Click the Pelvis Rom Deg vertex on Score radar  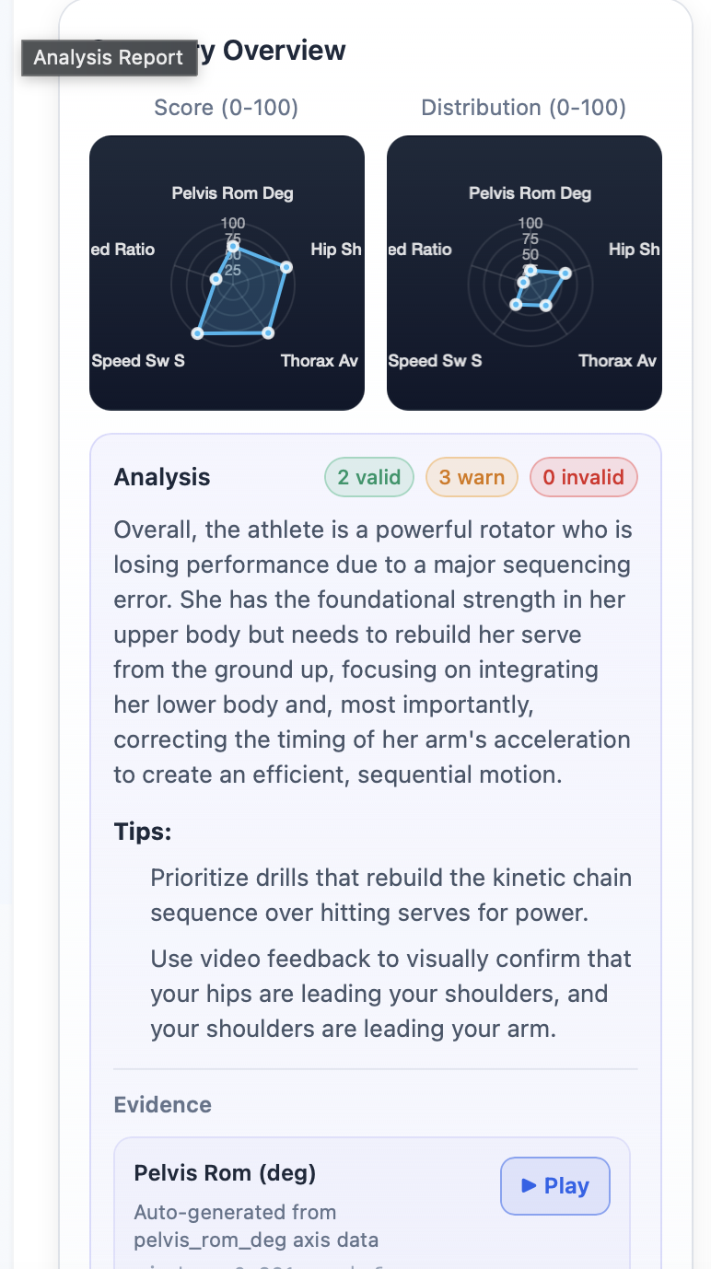click(x=233, y=246)
